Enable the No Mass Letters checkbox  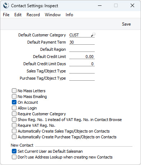14,91
